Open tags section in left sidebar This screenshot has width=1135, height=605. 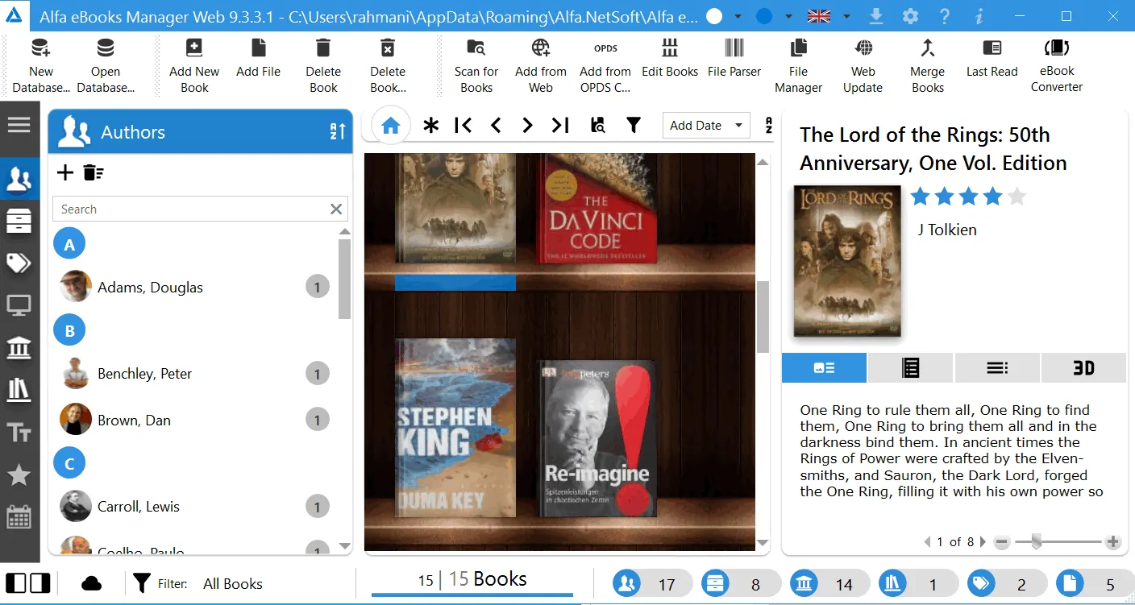point(19,263)
